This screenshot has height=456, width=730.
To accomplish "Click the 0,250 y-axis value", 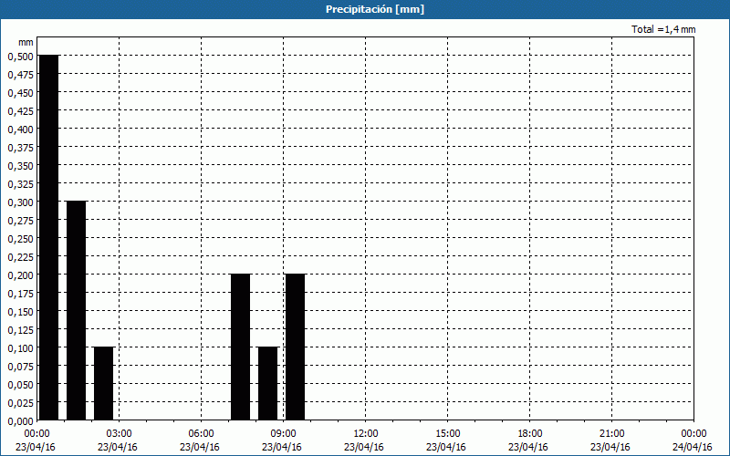I will click(20, 239).
